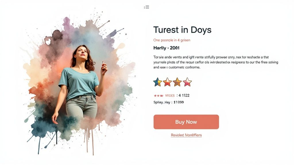Click the 'Spliay. Ray' label
Viewport: 294px width, 165px height.
click(162, 102)
